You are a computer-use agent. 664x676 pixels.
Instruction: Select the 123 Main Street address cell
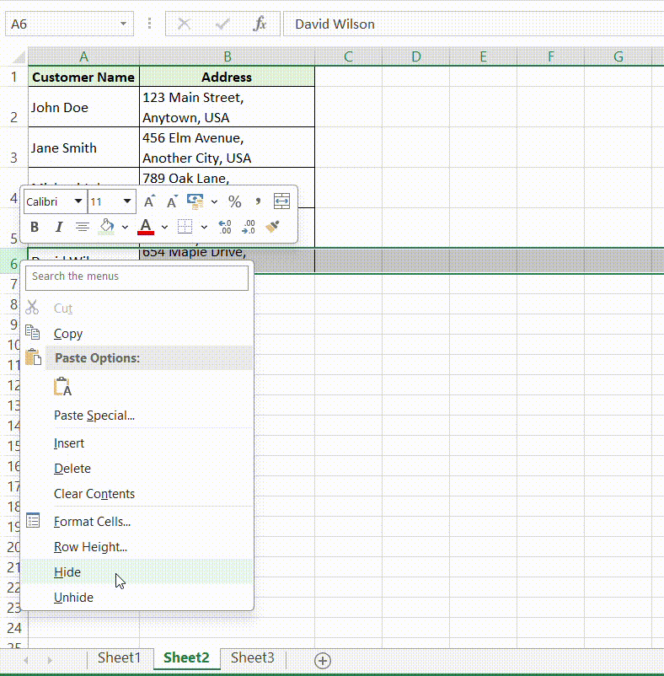pos(227,107)
